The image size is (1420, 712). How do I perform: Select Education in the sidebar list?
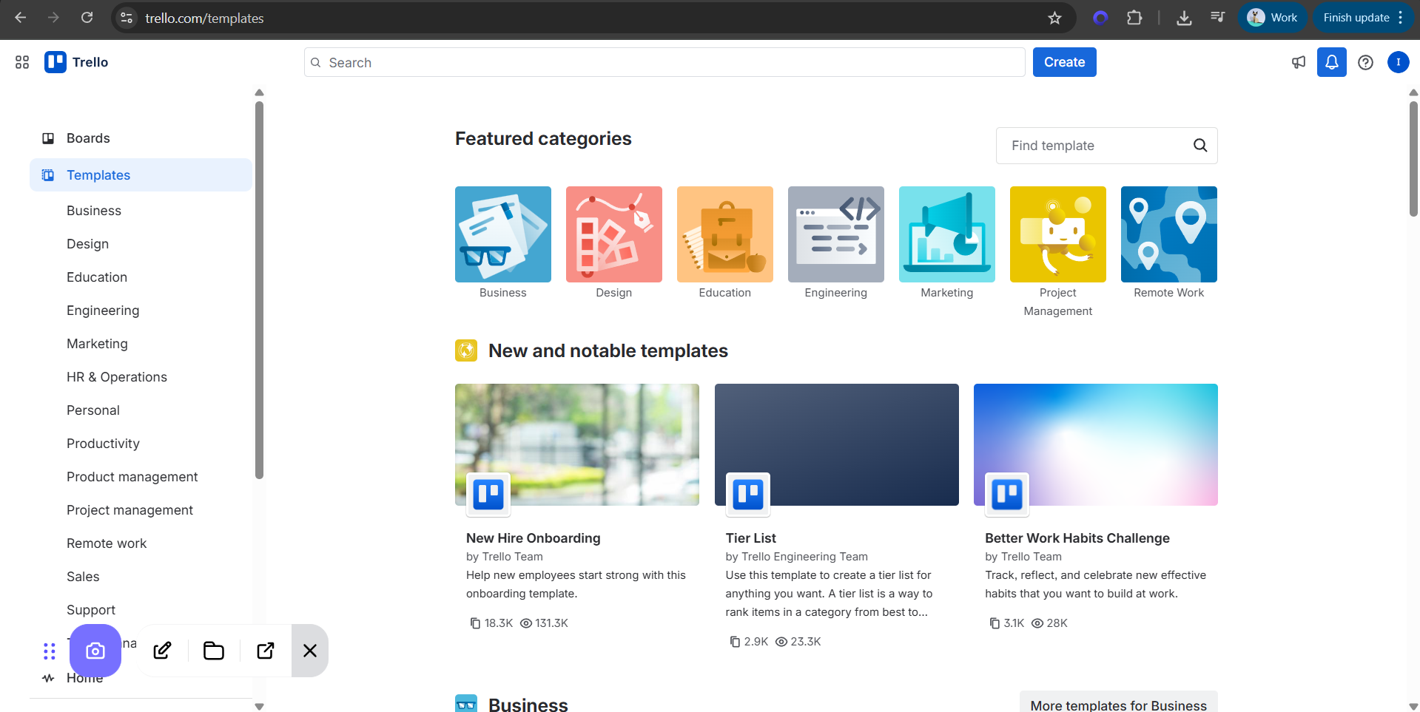point(97,277)
